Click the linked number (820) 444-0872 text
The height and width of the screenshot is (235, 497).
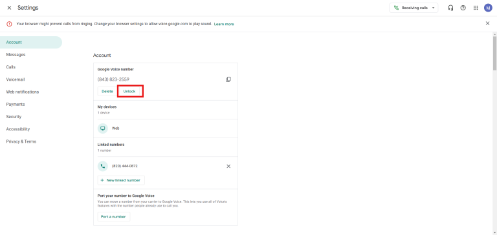pyautogui.click(x=124, y=166)
